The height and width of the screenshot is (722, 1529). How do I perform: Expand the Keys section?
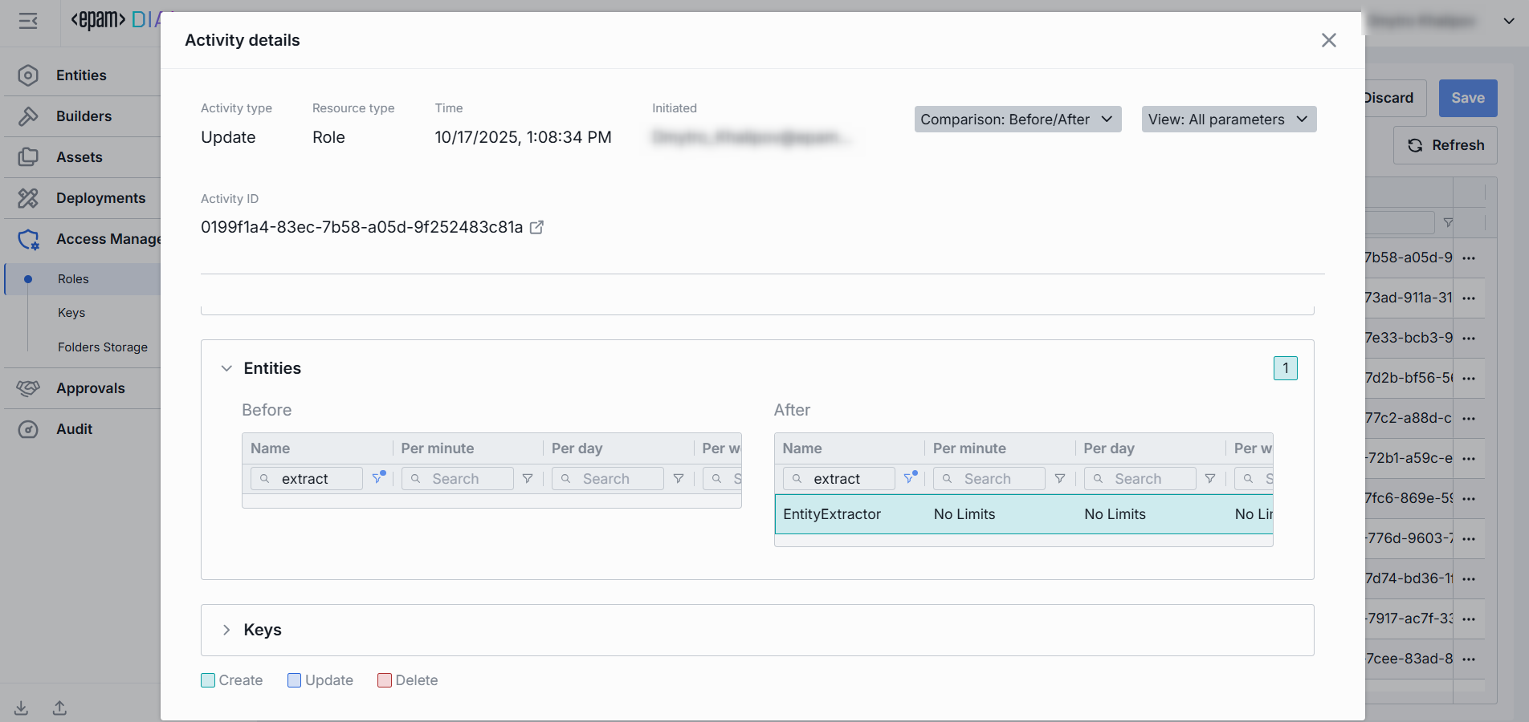pyautogui.click(x=226, y=630)
